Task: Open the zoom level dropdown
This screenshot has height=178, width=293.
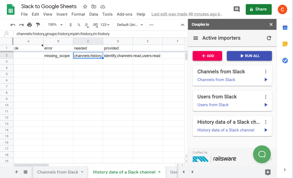Action: (x=54, y=25)
